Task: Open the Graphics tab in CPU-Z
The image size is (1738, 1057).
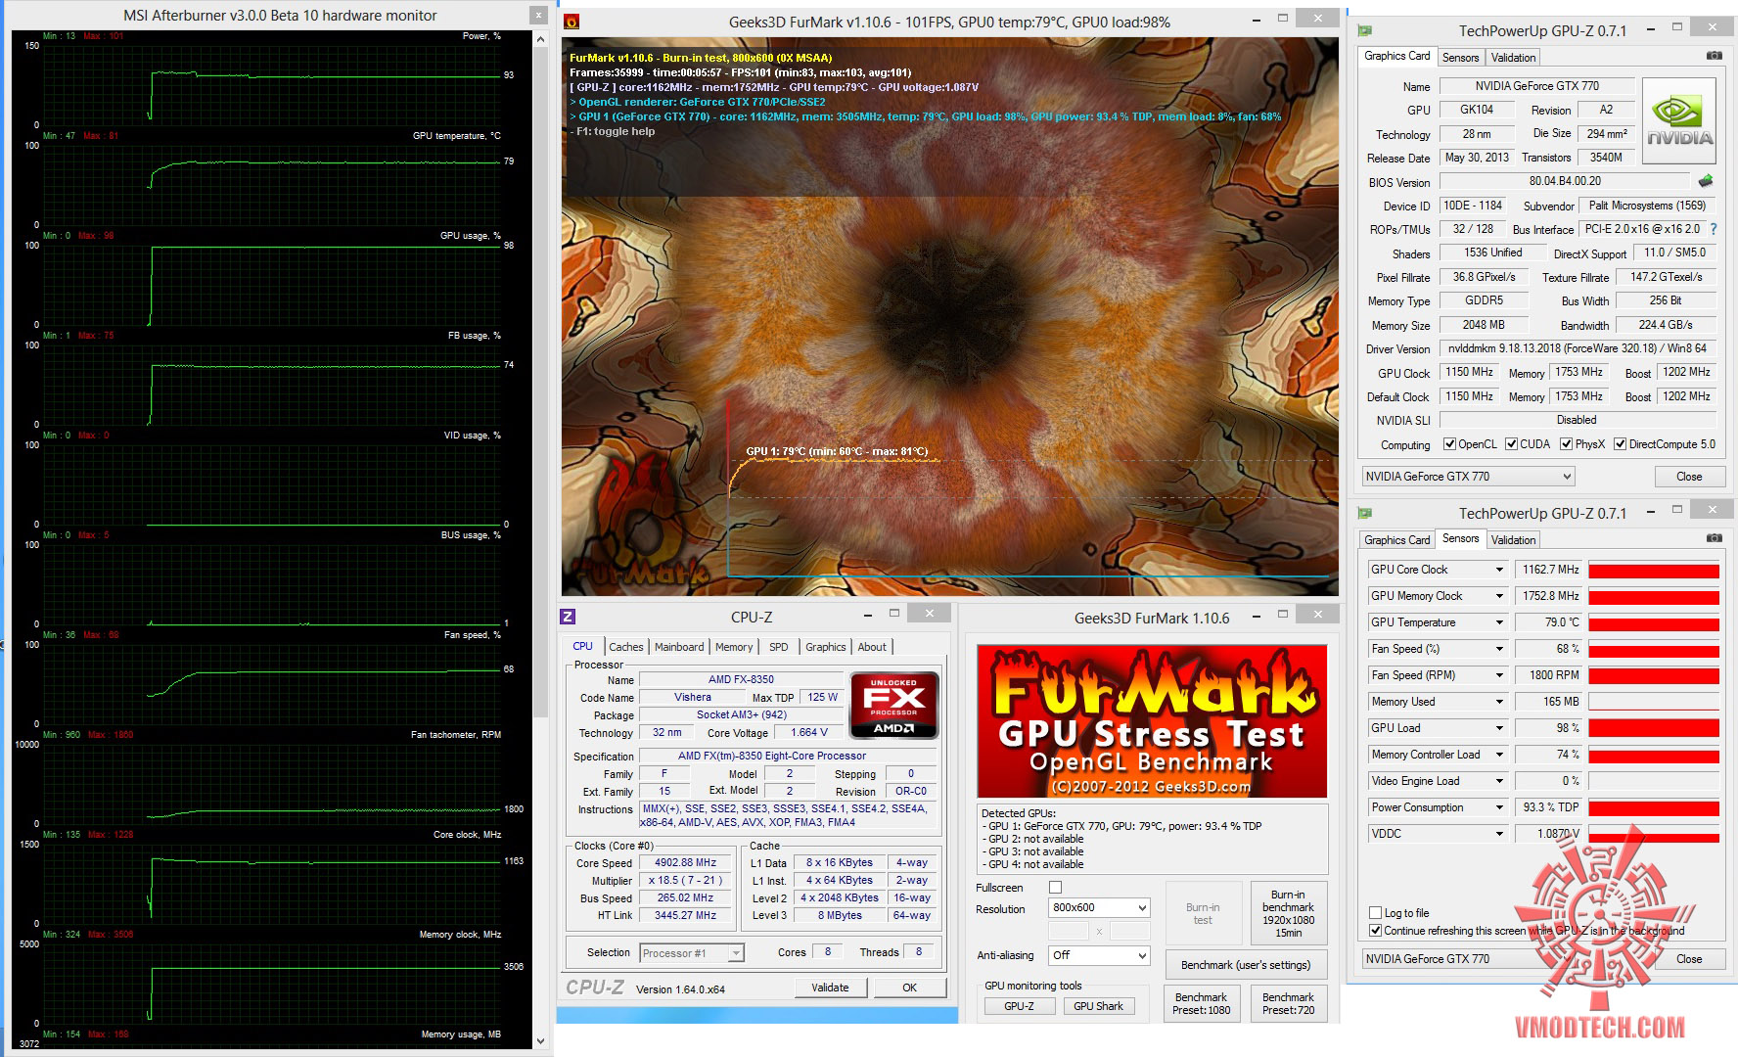Action: click(826, 647)
